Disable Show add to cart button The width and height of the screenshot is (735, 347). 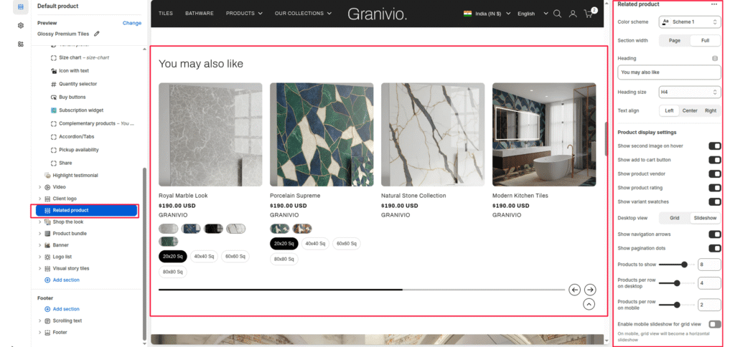[714, 160]
